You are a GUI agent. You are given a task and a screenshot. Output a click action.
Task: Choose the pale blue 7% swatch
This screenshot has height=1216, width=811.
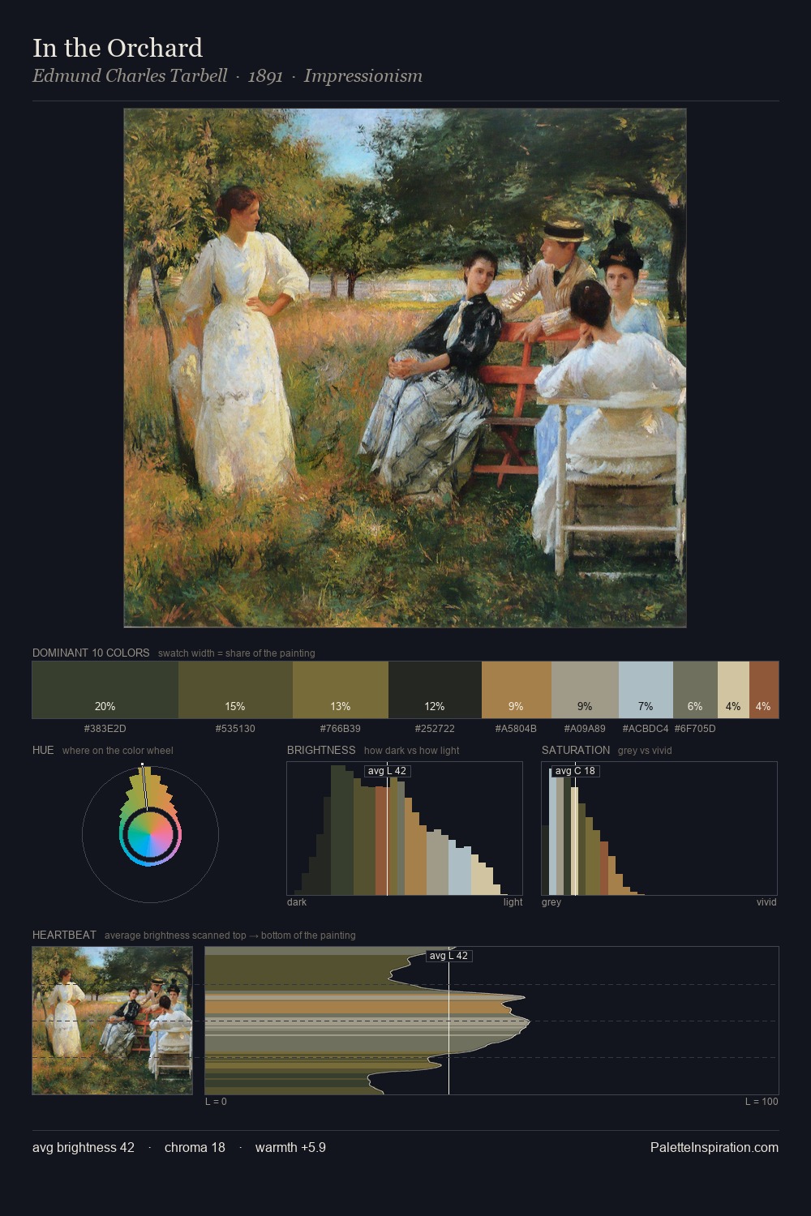646,690
